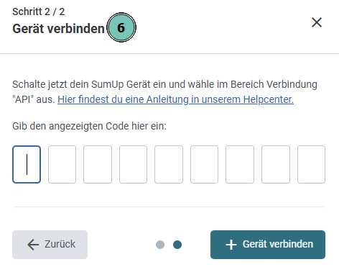The width and height of the screenshot is (339, 267).
Task: Select the third code digit box
Action: coord(98,164)
